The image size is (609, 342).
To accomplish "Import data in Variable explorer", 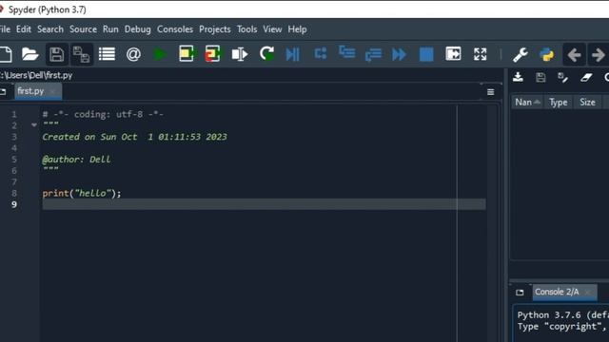I will coord(518,77).
